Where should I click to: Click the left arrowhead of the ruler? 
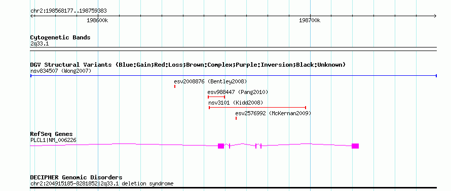(x=31, y=16)
